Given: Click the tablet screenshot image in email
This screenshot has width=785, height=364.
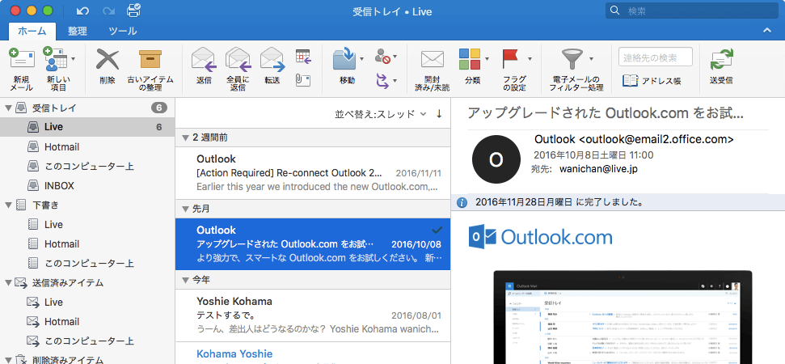Looking at the screenshot, I should coord(623,317).
